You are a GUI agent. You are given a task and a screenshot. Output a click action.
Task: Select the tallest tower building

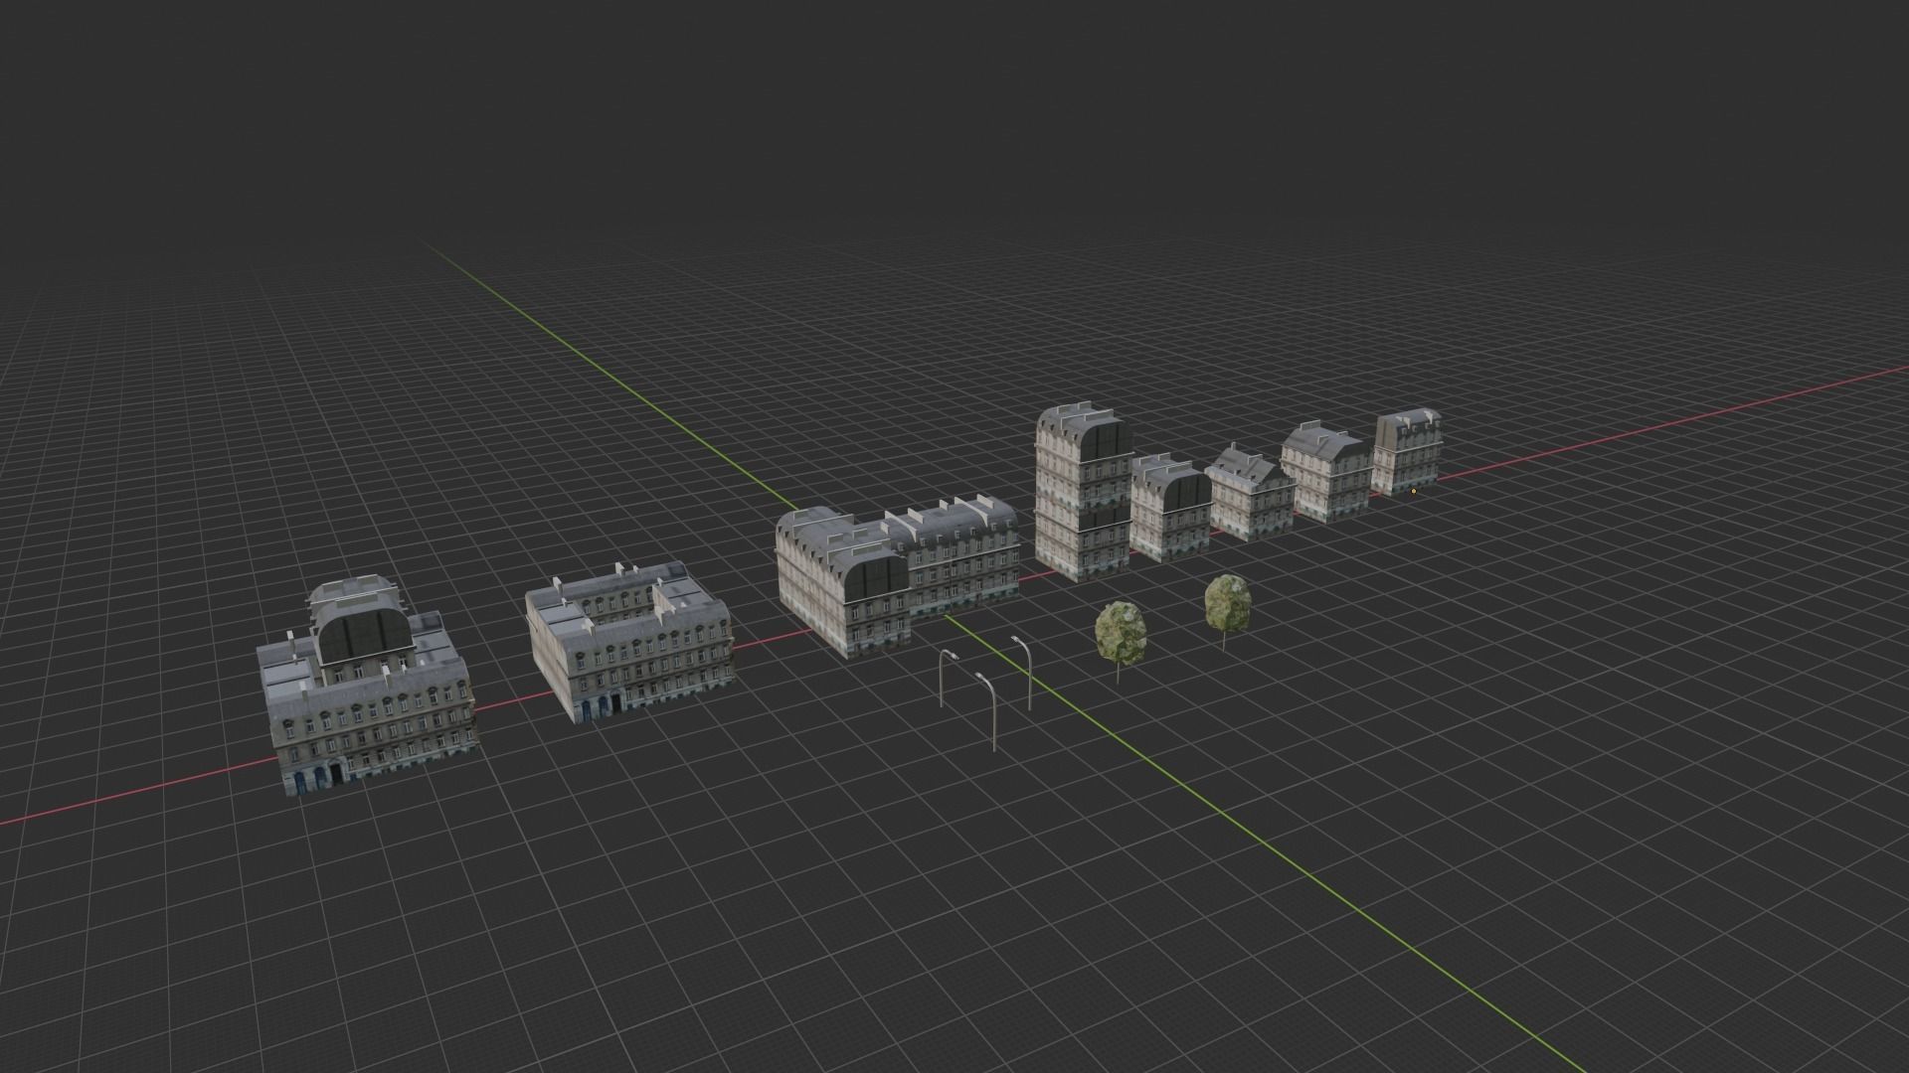[x=1083, y=491]
